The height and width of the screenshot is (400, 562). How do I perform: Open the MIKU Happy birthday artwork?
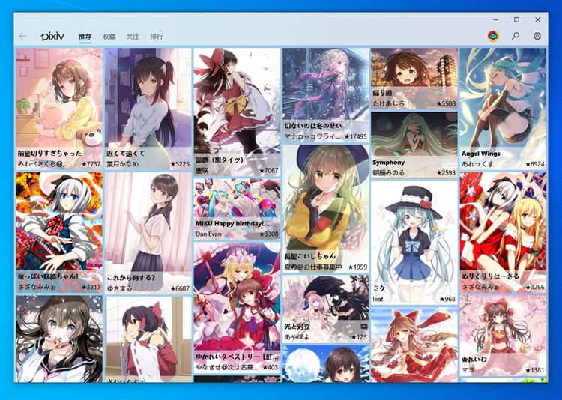point(237,209)
